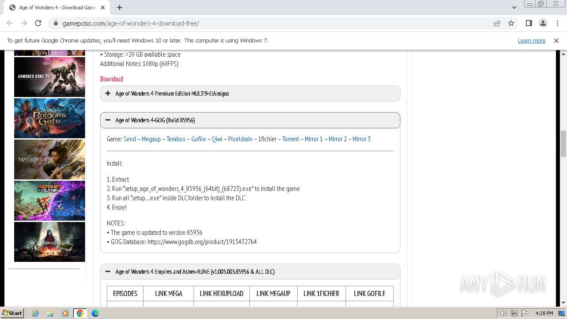This screenshot has width=567, height=319.
Task: Click the site lock icon
Action: point(56,23)
